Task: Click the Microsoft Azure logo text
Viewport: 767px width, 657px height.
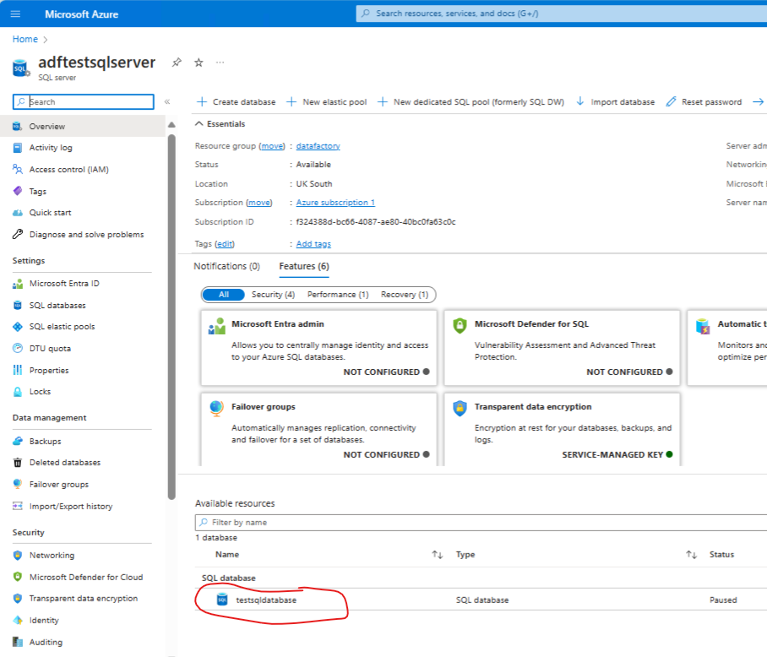Action: tap(81, 14)
